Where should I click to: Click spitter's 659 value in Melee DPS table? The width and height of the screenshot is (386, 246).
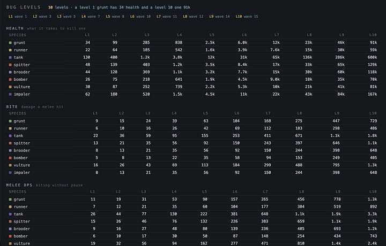click(x=301, y=221)
